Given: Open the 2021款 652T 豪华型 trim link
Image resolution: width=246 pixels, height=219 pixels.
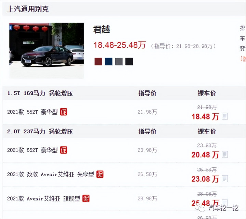Looking at the screenshot, I should [x=32, y=150].
